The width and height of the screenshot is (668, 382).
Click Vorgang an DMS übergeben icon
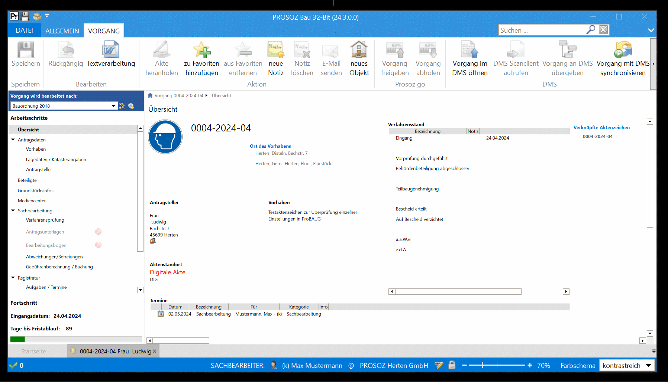click(567, 49)
